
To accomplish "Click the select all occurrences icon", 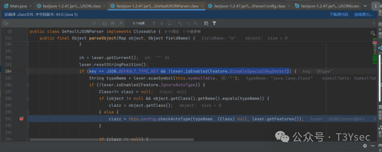I will [196, 23].
